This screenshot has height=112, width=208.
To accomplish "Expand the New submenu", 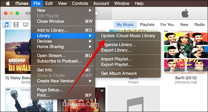I will 63,10.
